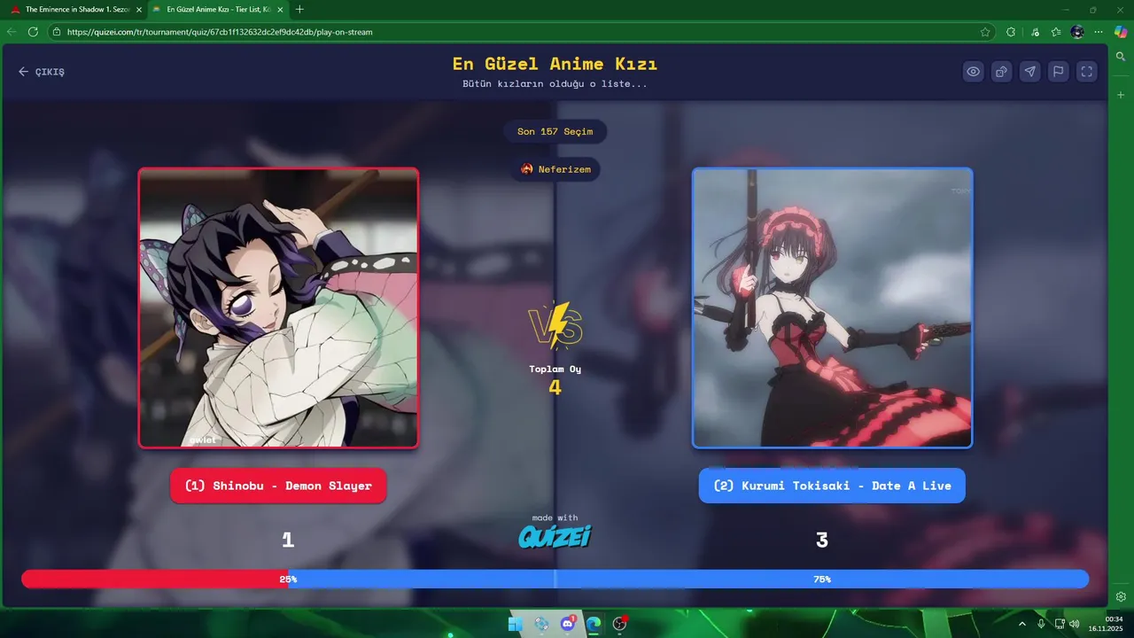The image size is (1134, 638).
Task: Close the En Güzel Anime Kızı tab
Action: pyautogui.click(x=280, y=9)
